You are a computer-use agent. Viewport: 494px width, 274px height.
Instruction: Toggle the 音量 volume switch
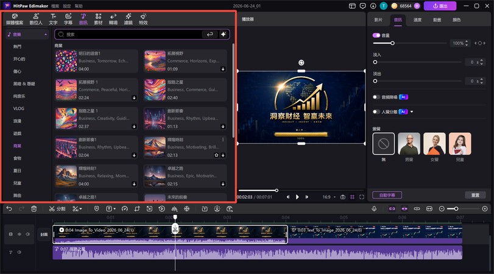coord(376,35)
